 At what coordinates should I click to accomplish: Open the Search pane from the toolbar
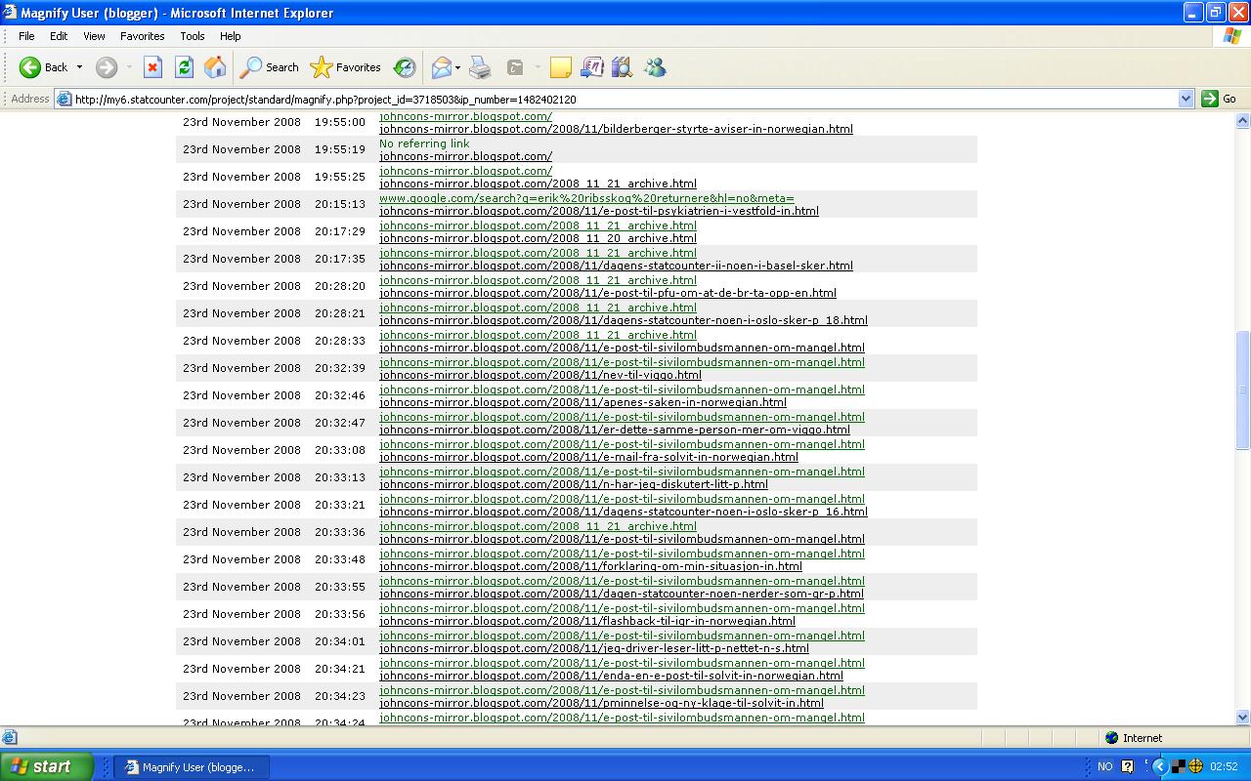pyautogui.click(x=270, y=67)
